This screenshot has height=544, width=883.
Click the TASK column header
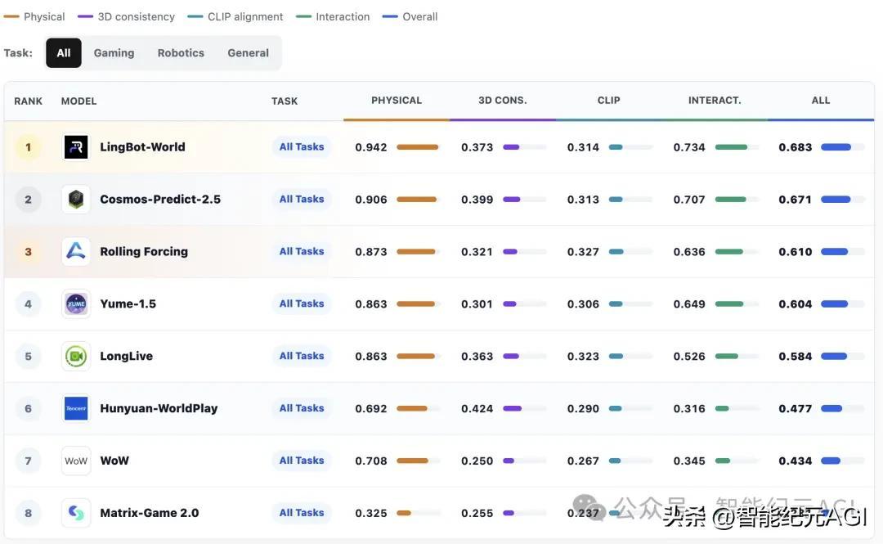tap(285, 101)
